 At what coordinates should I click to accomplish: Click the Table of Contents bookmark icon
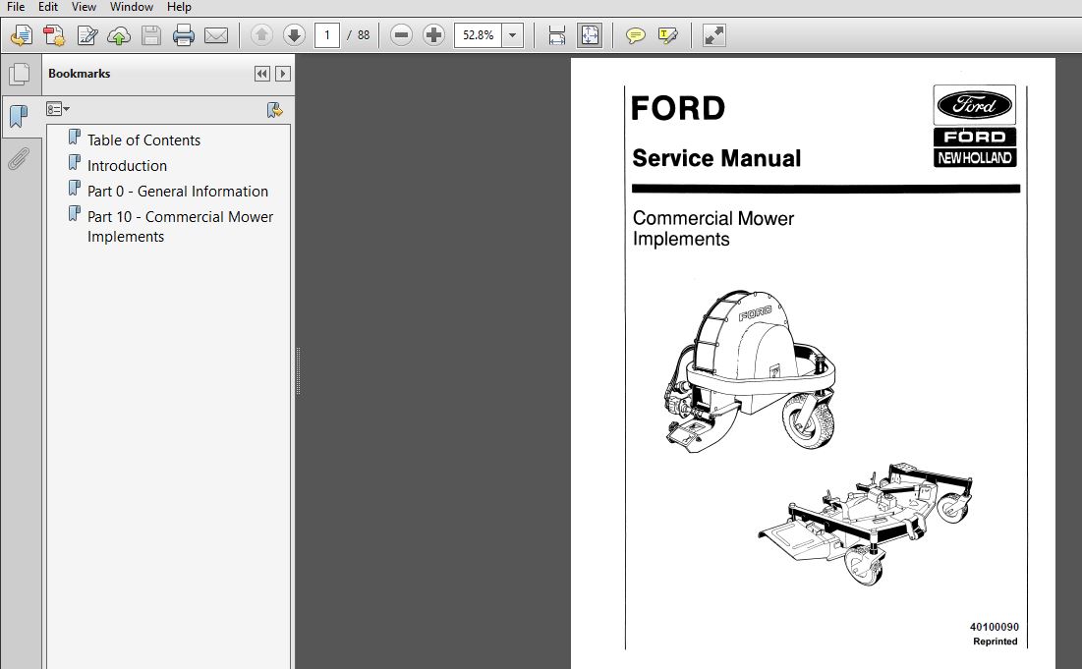pos(75,138)
